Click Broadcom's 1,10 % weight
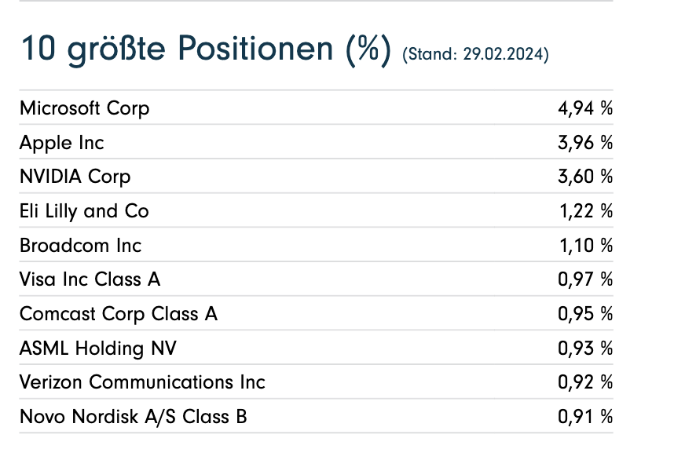This screenshot has width=685, height=460. click(584, 246)
